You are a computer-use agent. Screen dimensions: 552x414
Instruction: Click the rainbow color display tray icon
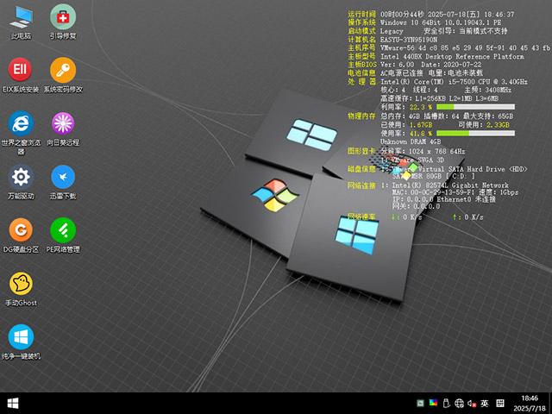tap(433, 403)
